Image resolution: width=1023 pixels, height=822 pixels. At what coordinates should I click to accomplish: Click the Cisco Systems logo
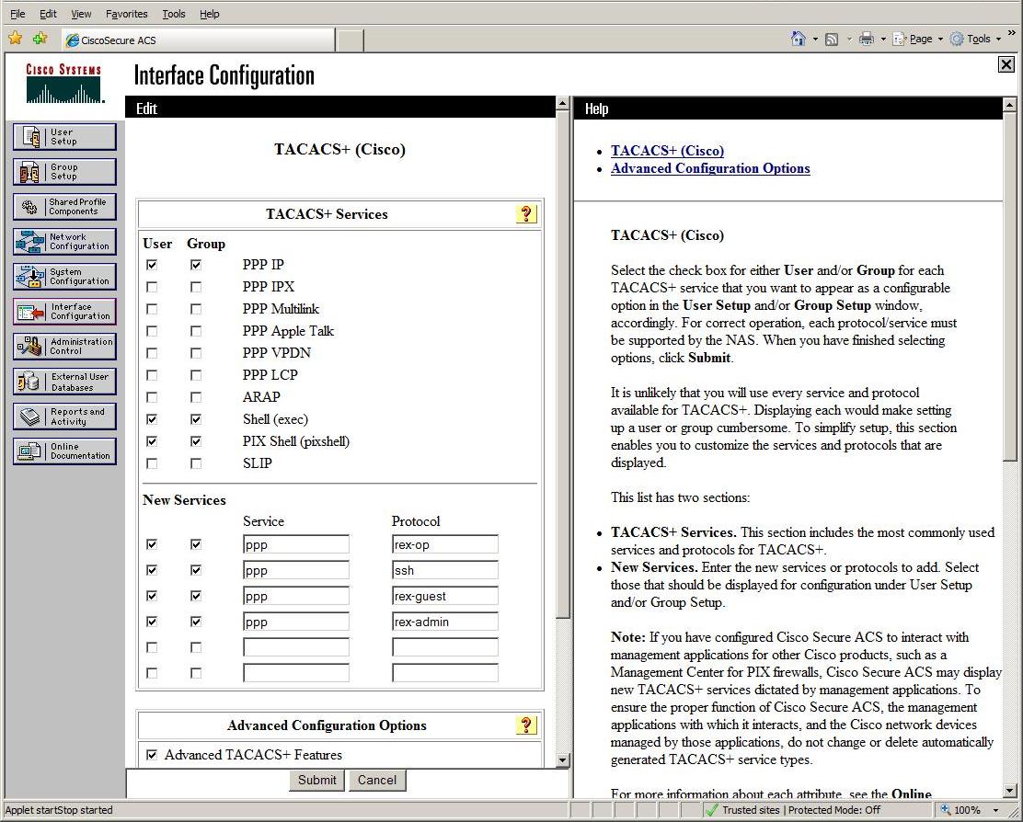(x=64, y=84)
